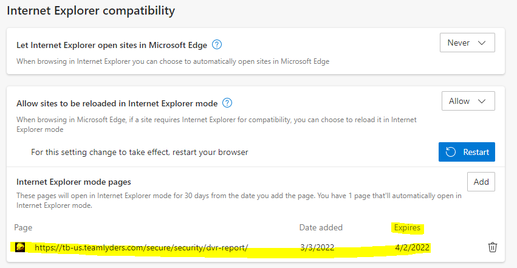Screen dimensions: 517x268
Task: Click the 'Internet Explorer mode pages' label
Action: coord(74,182)
